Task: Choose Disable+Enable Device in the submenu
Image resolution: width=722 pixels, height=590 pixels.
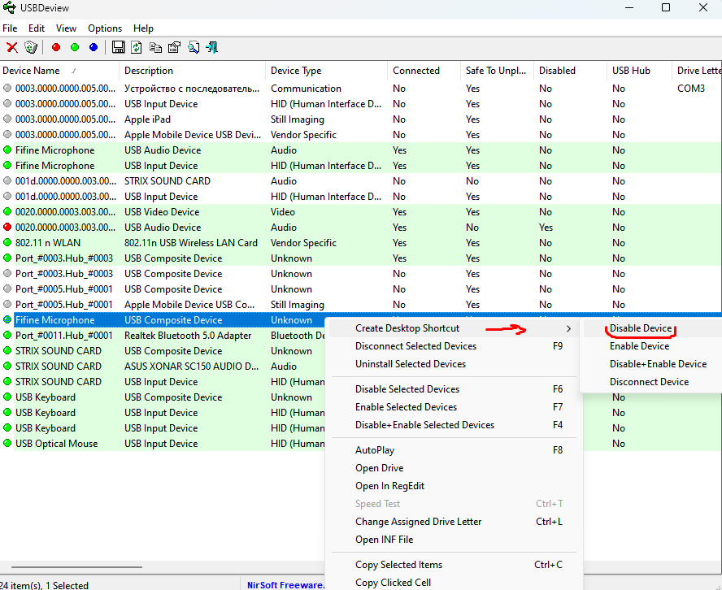Action: 658,364
